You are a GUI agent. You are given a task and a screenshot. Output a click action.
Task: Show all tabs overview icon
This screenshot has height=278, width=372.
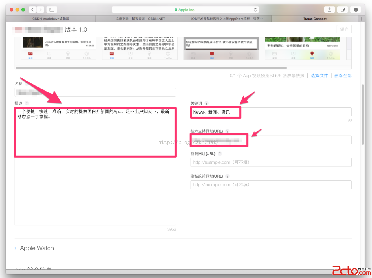pos(343,10)
